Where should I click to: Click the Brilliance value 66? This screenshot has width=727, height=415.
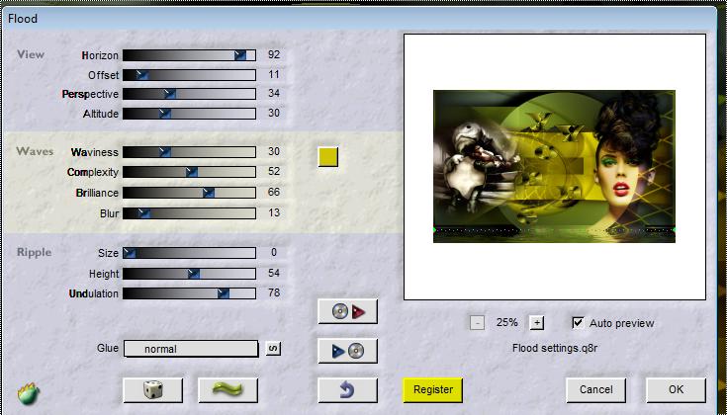click(274, 192)
